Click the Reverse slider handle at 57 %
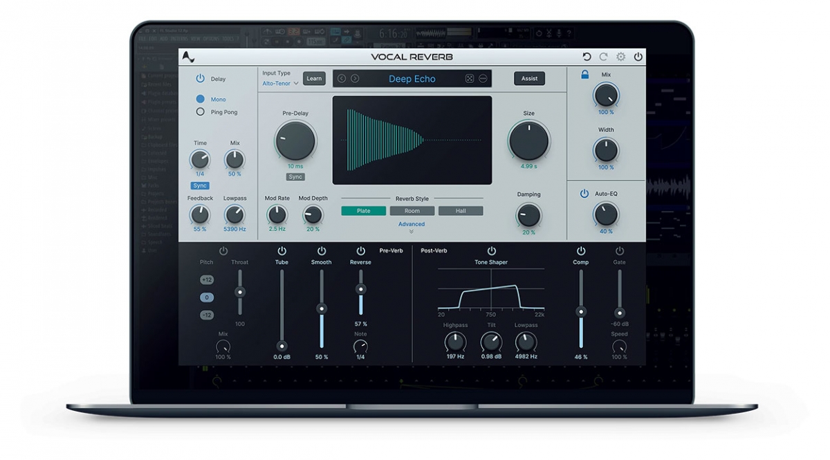This screenshot has height=460, width=830. point(360,290)
